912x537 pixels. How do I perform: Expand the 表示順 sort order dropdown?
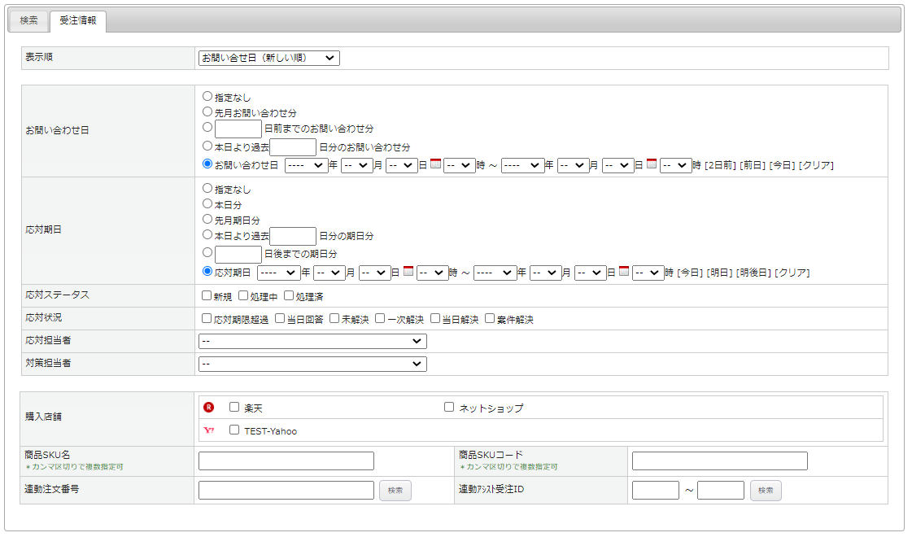(268, 58)
